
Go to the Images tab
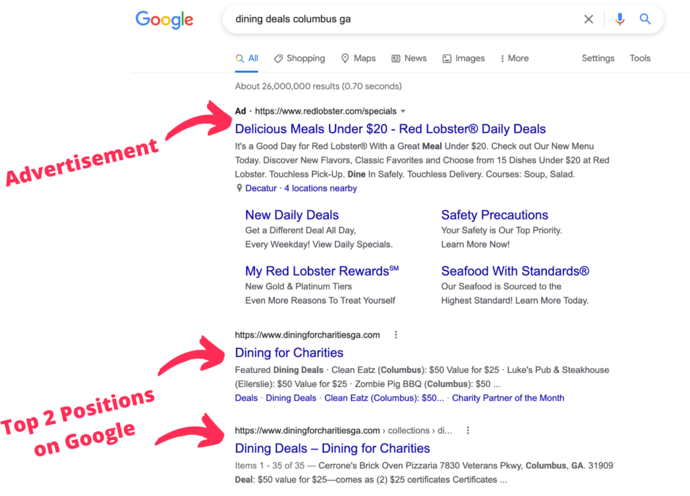[x=464, y=59]
